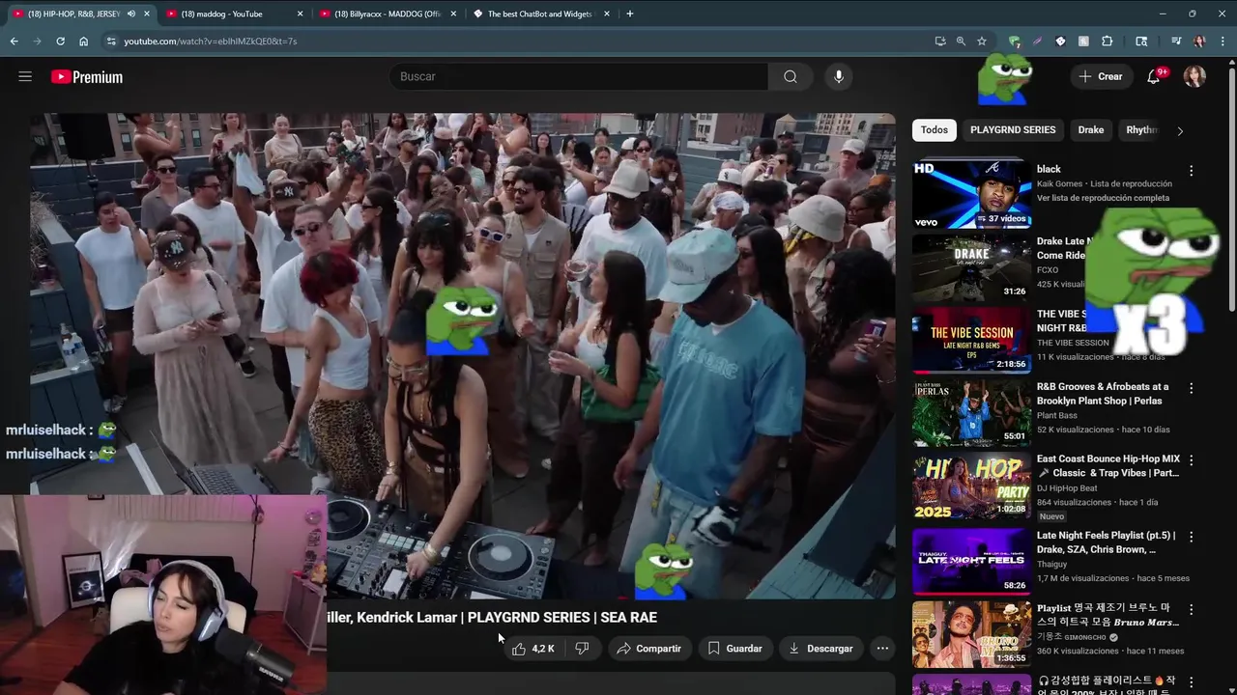Open options for the 'black' playlist
This screenshot has height=695, width=1237.
(x=1191, y=171)
